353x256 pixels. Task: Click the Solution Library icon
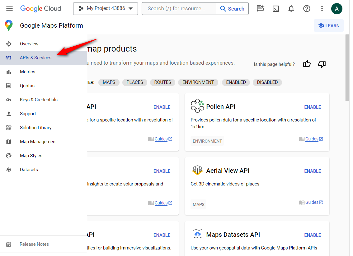coord(9,128)
